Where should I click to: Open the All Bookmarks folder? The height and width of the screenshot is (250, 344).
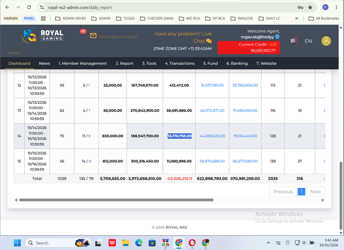point(324,18)
